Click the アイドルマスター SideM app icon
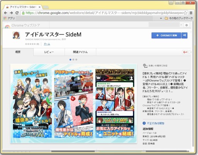Screen dimensions: 198x155 tap(16, 35)
